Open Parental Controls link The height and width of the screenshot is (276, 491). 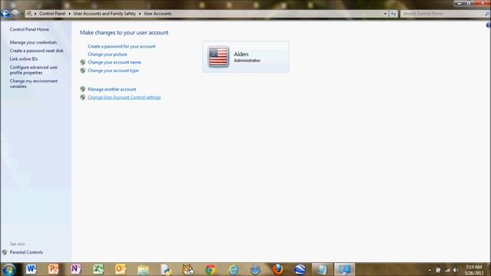point(26,252)
